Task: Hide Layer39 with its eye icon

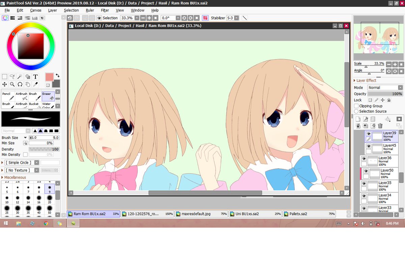Action: pos(369,134)
